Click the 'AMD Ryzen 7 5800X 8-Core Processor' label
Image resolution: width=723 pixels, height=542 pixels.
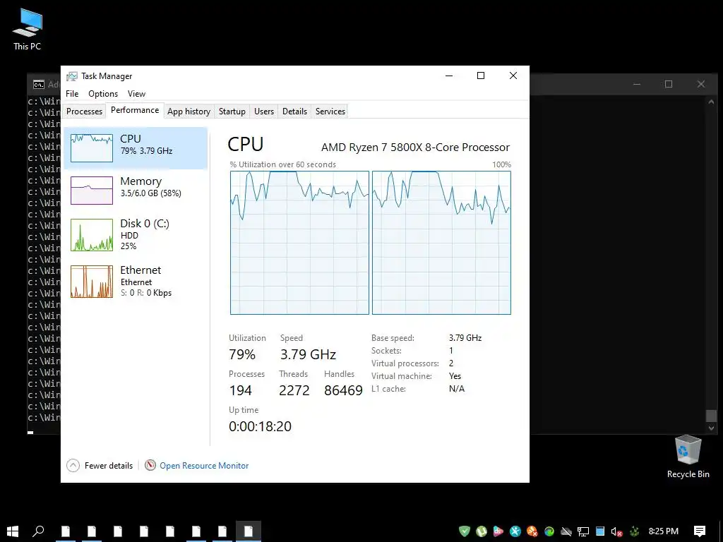coord(415,147)
